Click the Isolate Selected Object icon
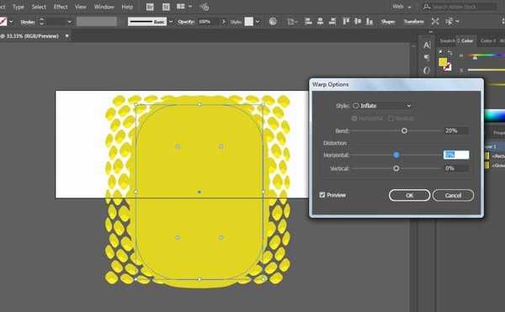This screenshot has width=505, height=312. click(435, 22)
